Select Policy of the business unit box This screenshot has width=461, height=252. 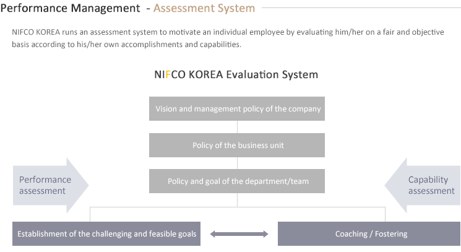click(x=237, y=146)
